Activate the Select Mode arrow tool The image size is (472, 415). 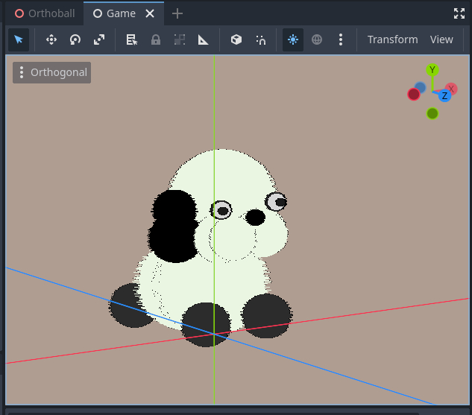19,39
